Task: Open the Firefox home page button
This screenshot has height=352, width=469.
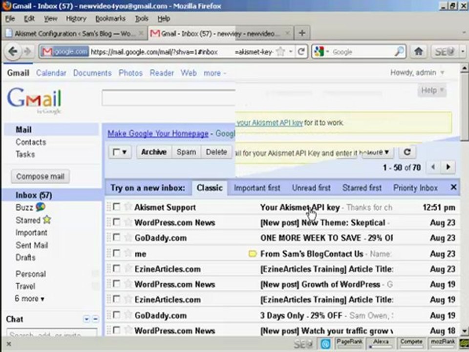Action: click(419, 52)
